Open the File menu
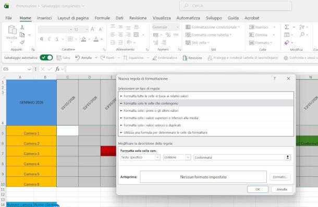The height and width of the screenshot is (207, 318). coord(8,18)
